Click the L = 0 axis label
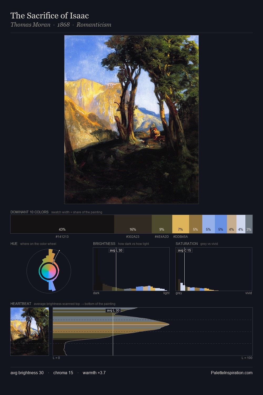This screenshot has height=395, width=263. tap(56, 358)
